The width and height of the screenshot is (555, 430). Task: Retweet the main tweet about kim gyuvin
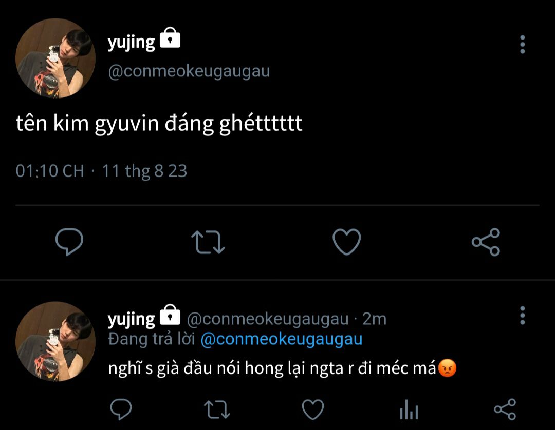pyautogui.click(x=208, y=242)
